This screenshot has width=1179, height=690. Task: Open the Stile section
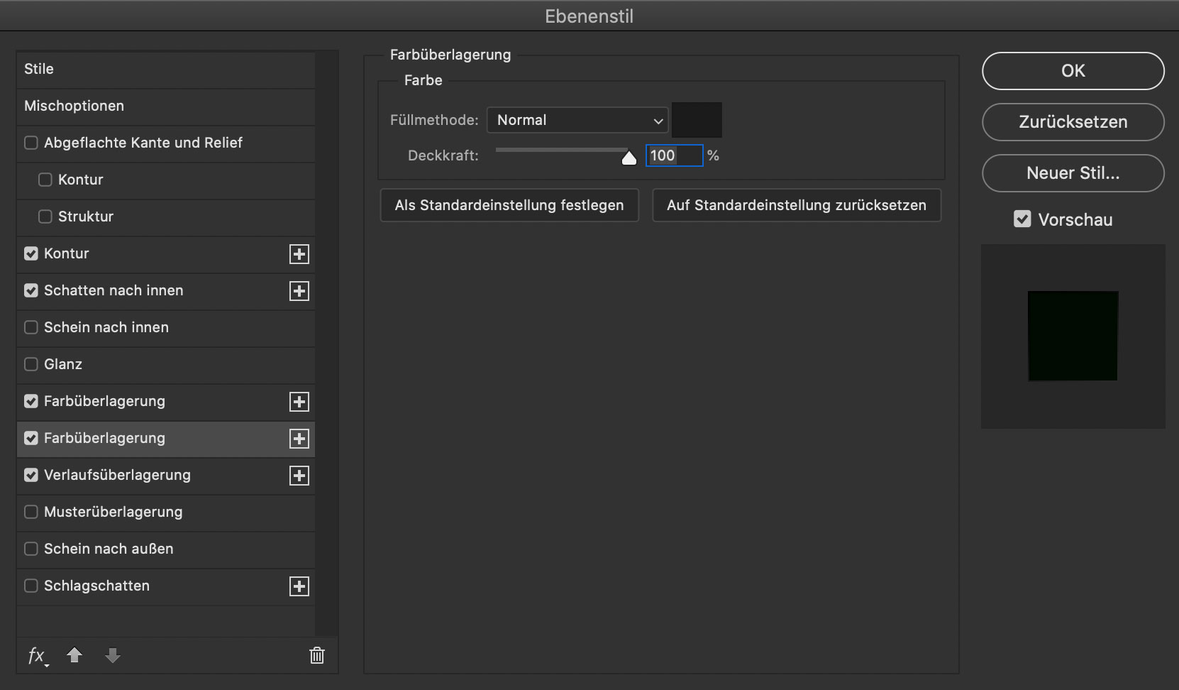tap(39, 69)
